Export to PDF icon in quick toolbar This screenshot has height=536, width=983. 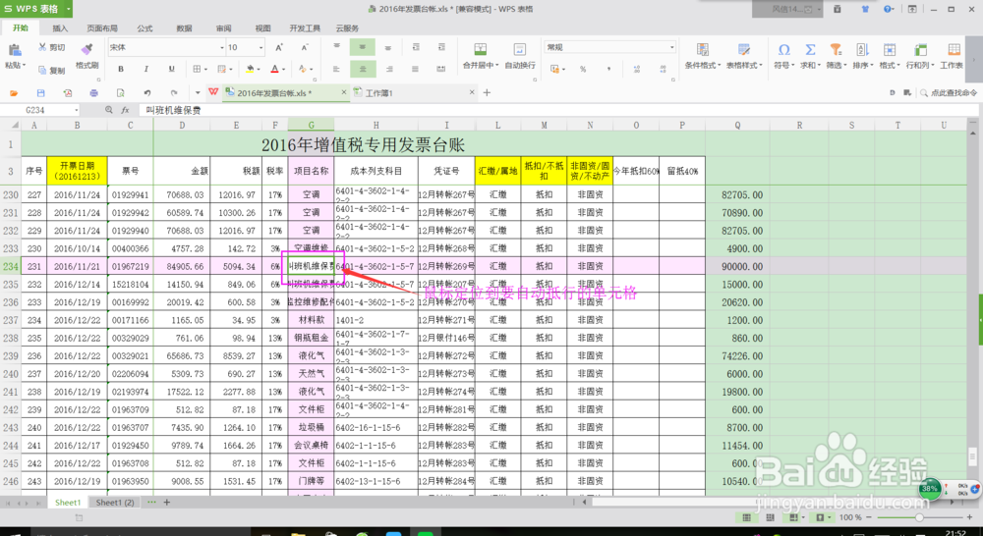68,93
